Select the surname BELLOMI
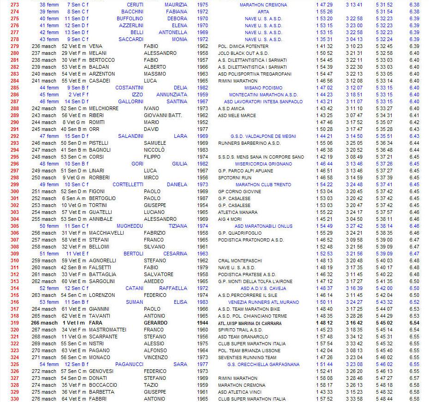429x402 pixels. pyautogui.click(x=99, y=247)
